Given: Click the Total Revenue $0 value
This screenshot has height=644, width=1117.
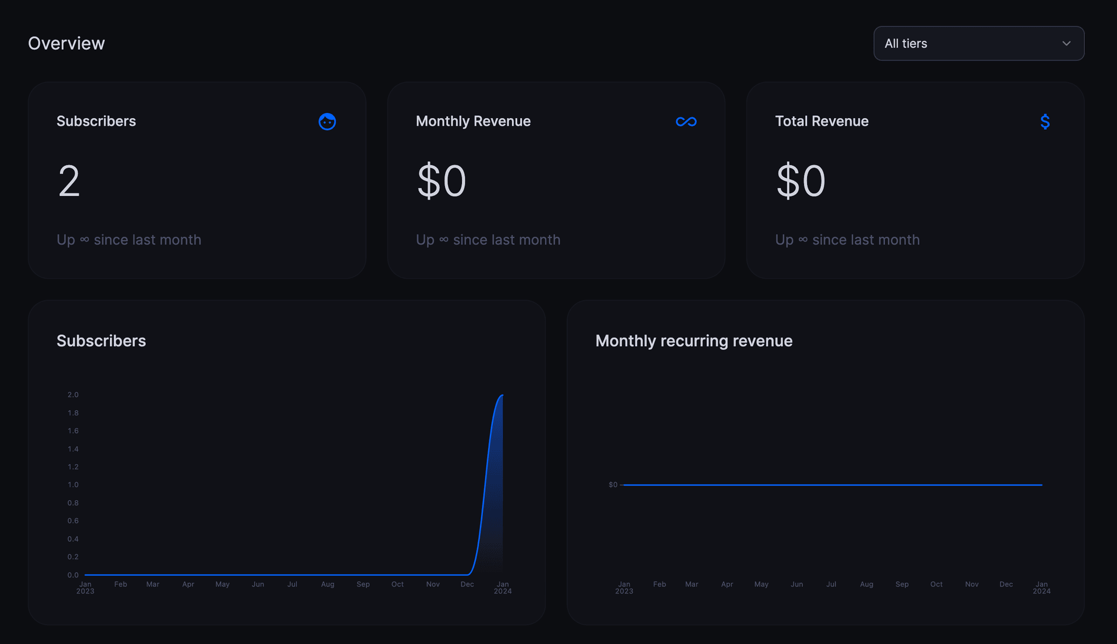Looking at the screenshot, I should (801, 181).
